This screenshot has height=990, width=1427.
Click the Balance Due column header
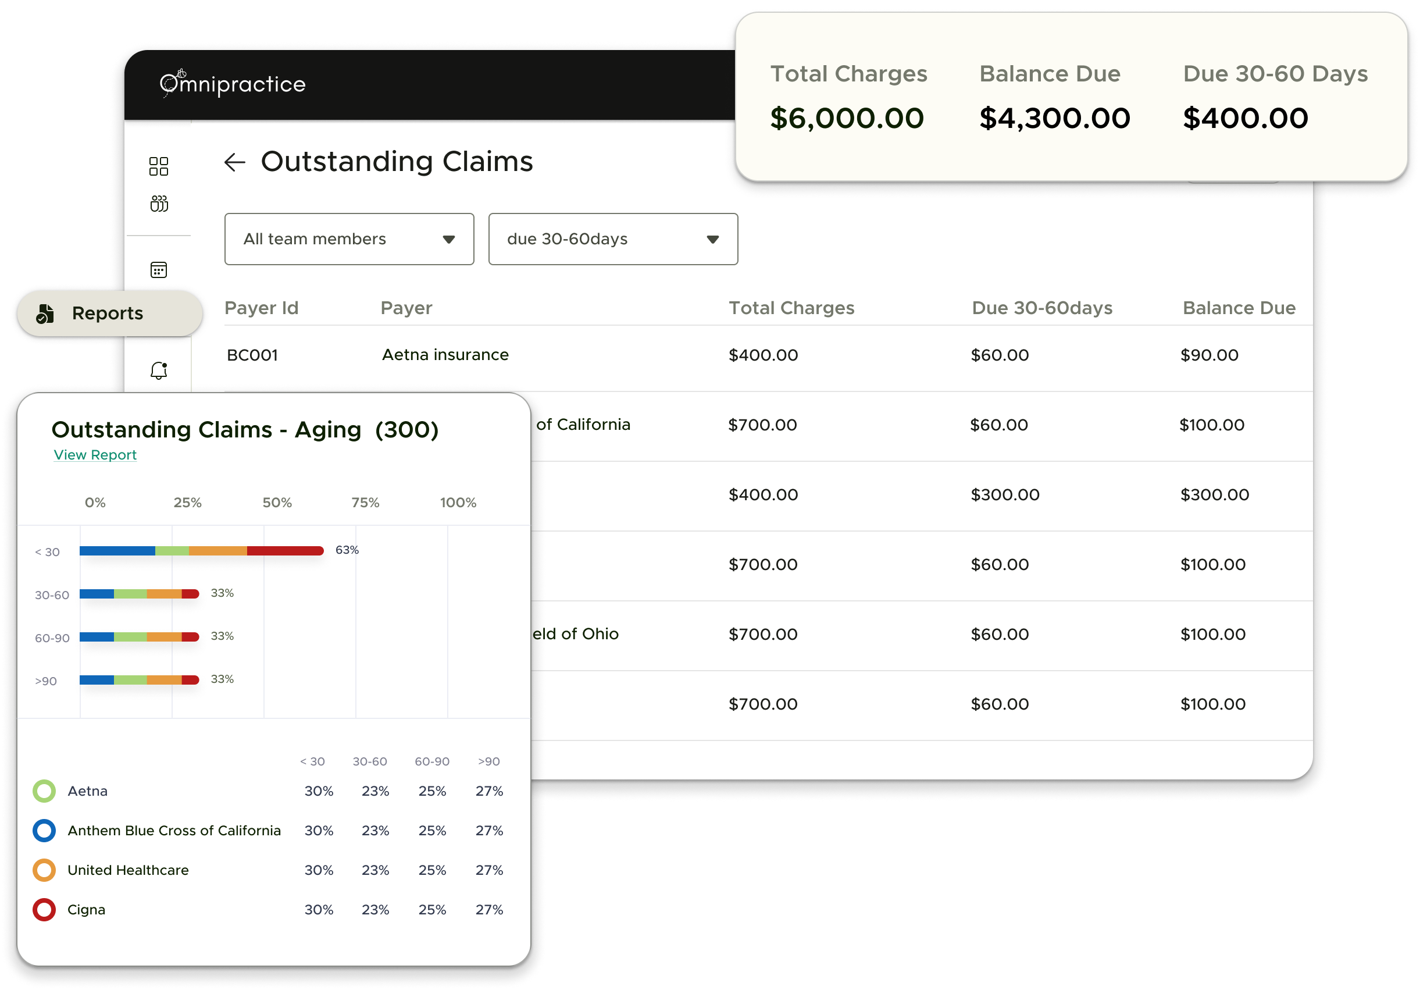pos(1239,308)
